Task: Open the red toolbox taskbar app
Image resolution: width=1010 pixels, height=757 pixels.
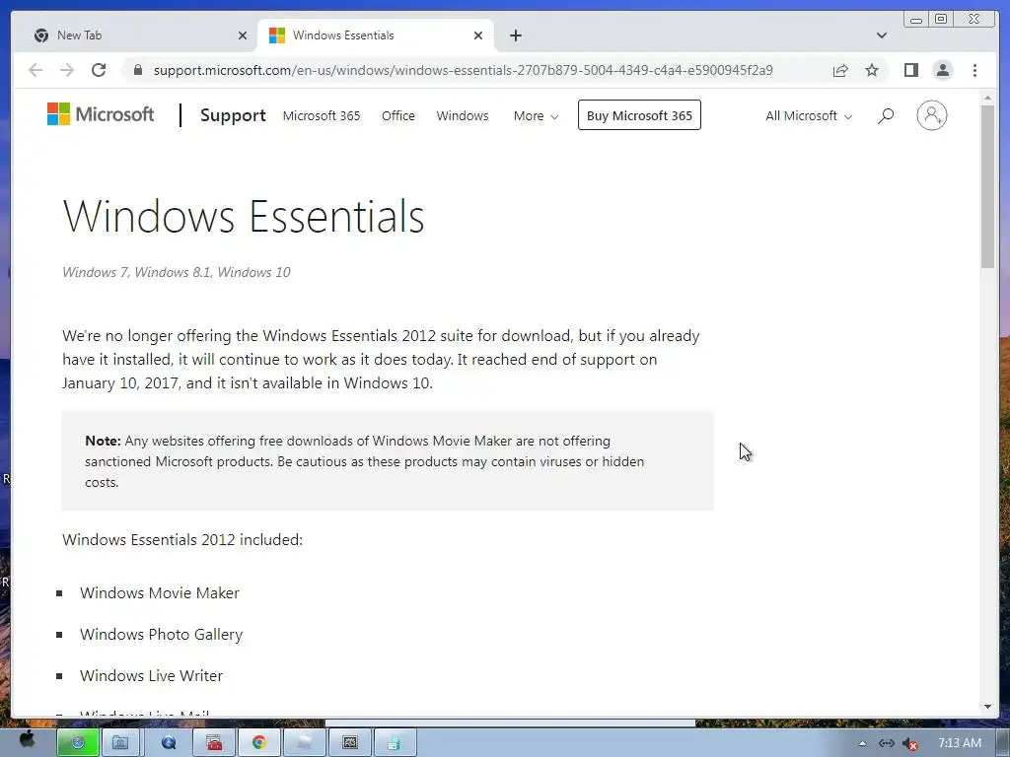Action: [214, 743]
